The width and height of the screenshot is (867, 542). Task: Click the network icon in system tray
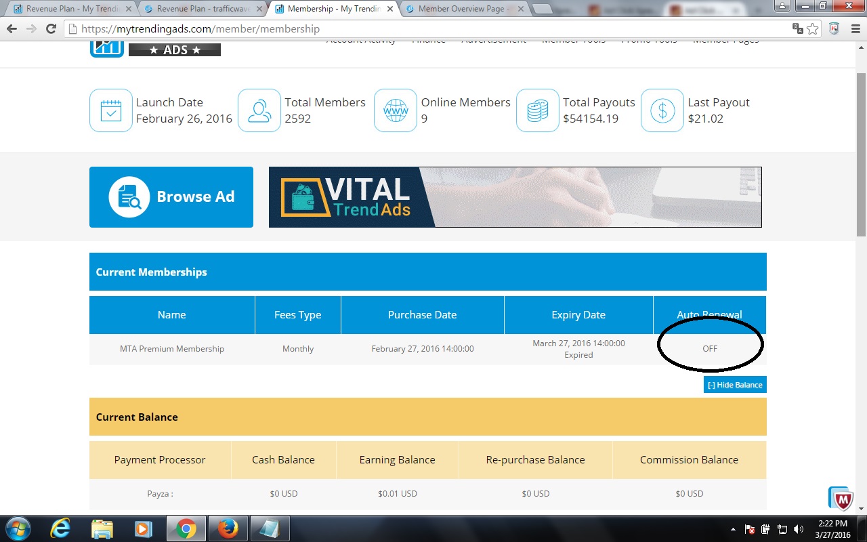pyautogui.click(x=782, y=529)
